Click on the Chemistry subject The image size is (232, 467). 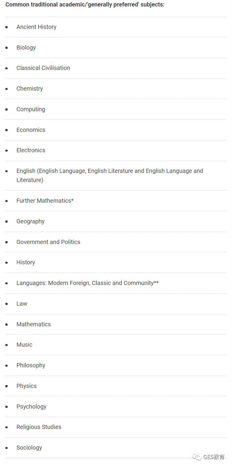[x=30, y=89]
